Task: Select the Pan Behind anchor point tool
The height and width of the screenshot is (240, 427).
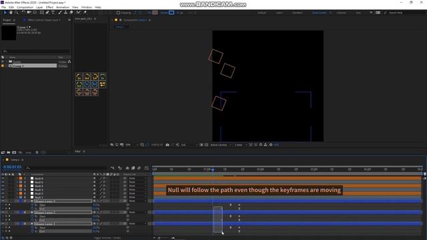Action: pos(35,13)
